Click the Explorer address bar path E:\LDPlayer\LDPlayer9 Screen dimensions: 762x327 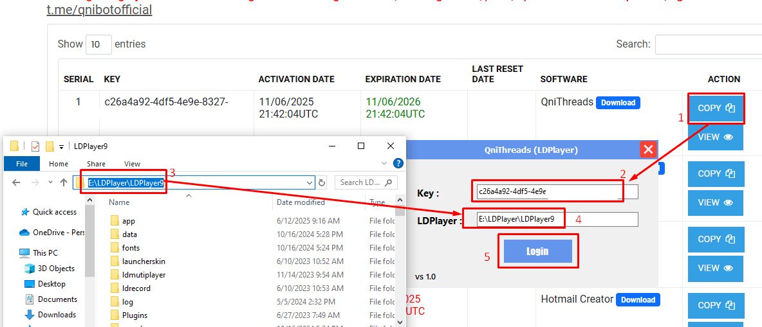point(126,182)
